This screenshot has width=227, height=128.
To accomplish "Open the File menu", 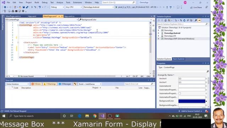I will pos(8,2).
